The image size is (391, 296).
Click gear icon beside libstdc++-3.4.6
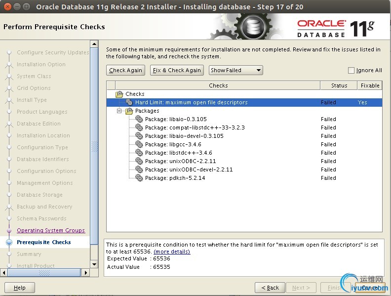pyautogui.click(x=139, y=153)
